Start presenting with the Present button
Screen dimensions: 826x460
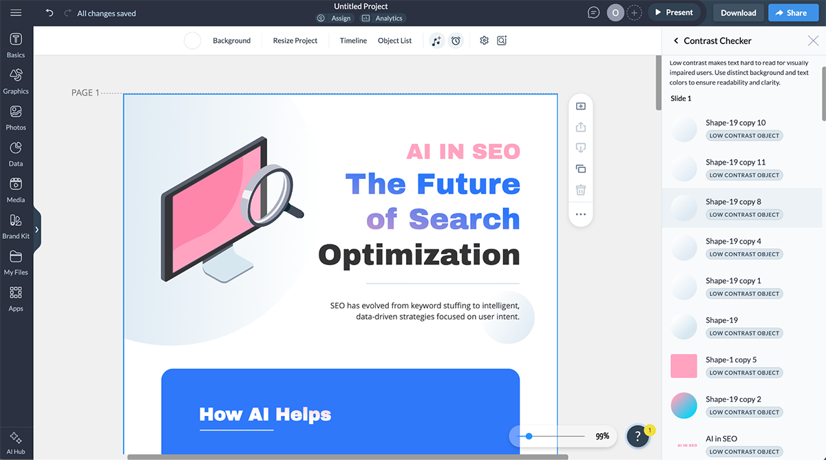point(675,12)
